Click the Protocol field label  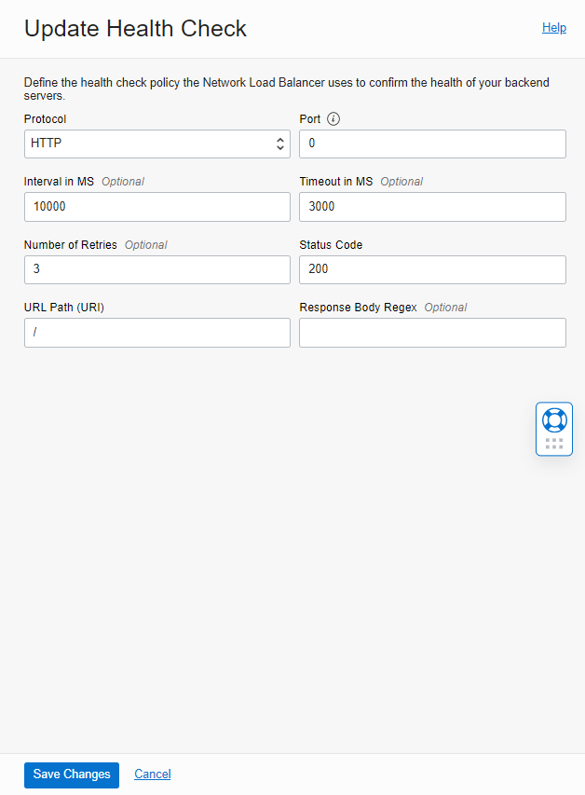click(46, 119)
